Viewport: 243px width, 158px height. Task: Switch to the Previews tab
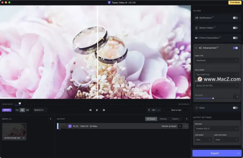pos(163,119)
